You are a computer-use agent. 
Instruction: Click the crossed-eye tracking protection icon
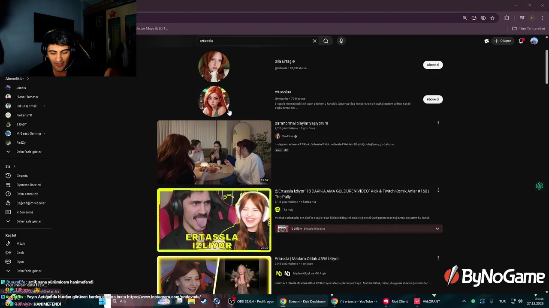(x=483, y=18)
